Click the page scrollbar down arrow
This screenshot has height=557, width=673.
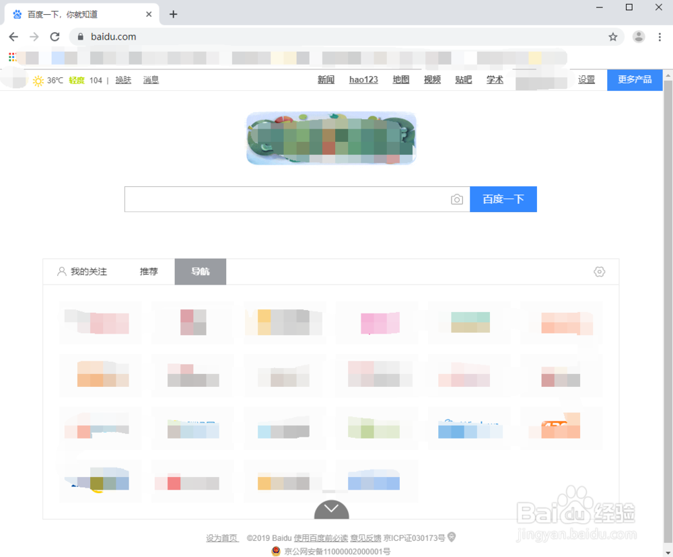(x=668, y=552)
